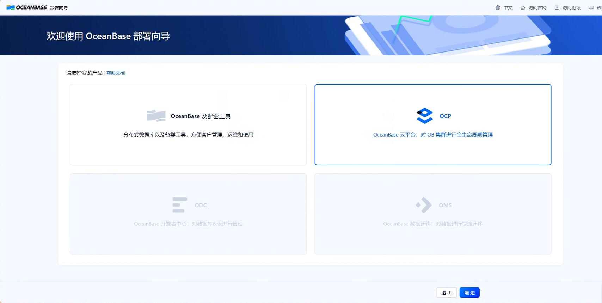Screen dimensions: 602x303
Task: Click the 请选择安装产品 section label
Action: (84, 73)
